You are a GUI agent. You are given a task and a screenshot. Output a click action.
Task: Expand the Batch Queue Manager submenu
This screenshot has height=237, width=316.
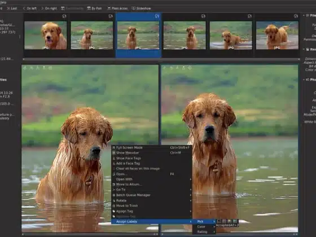152,195
